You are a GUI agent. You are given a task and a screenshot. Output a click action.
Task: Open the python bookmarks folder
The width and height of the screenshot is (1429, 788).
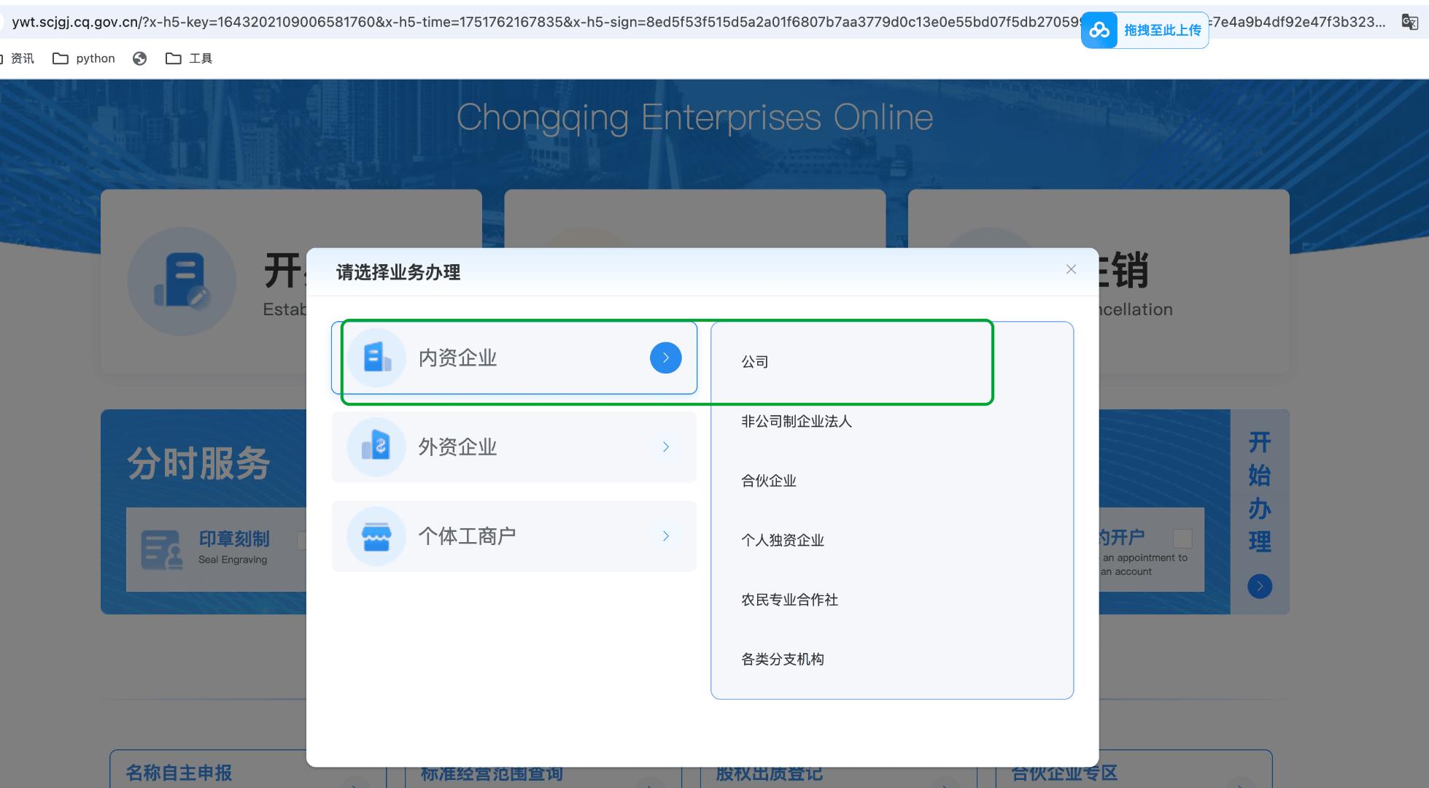85,58
